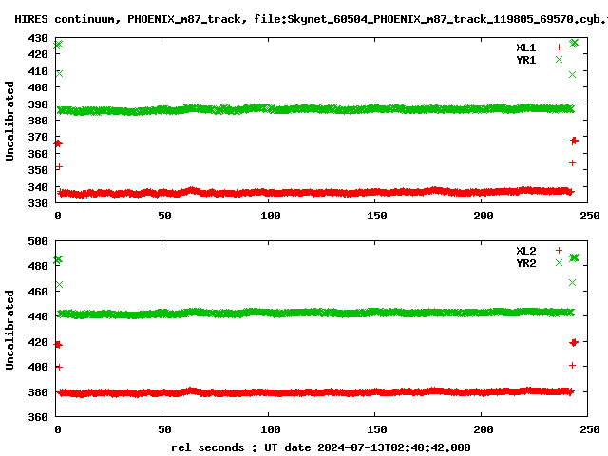
Task: Click the bottom plot's Uncalibrated axis label
Action: click(9, 330)
